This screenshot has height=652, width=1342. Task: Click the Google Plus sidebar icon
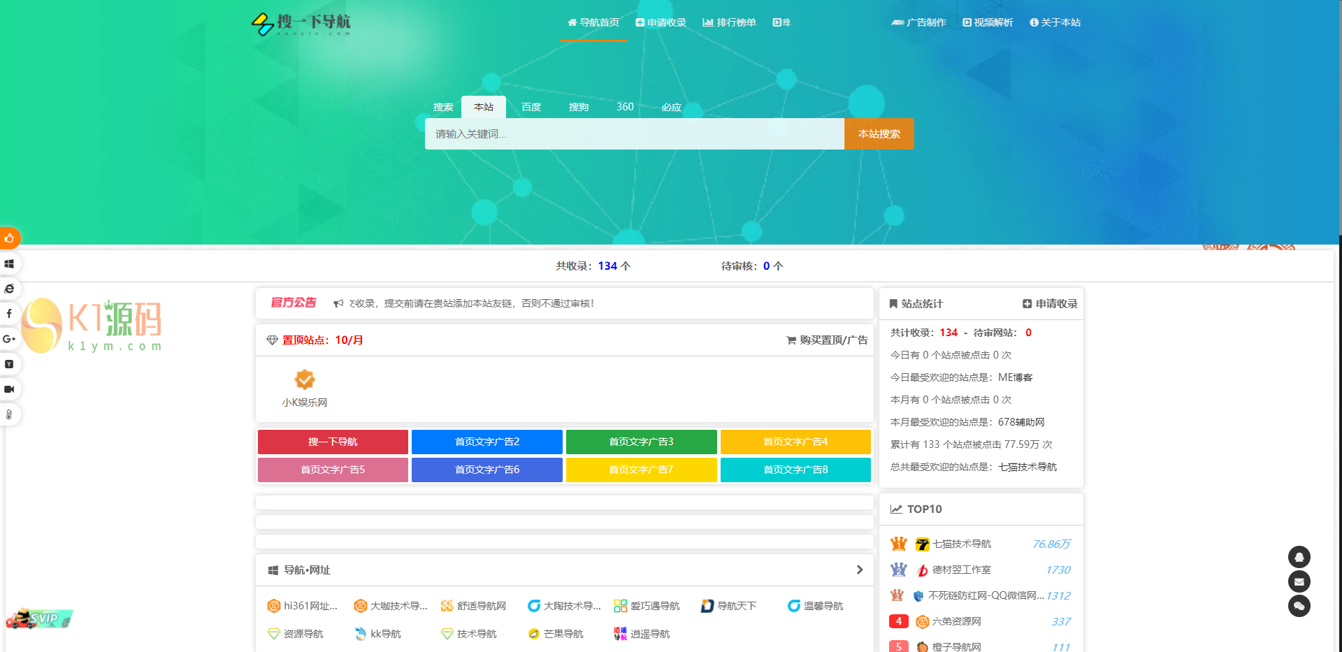pos(9,339)
